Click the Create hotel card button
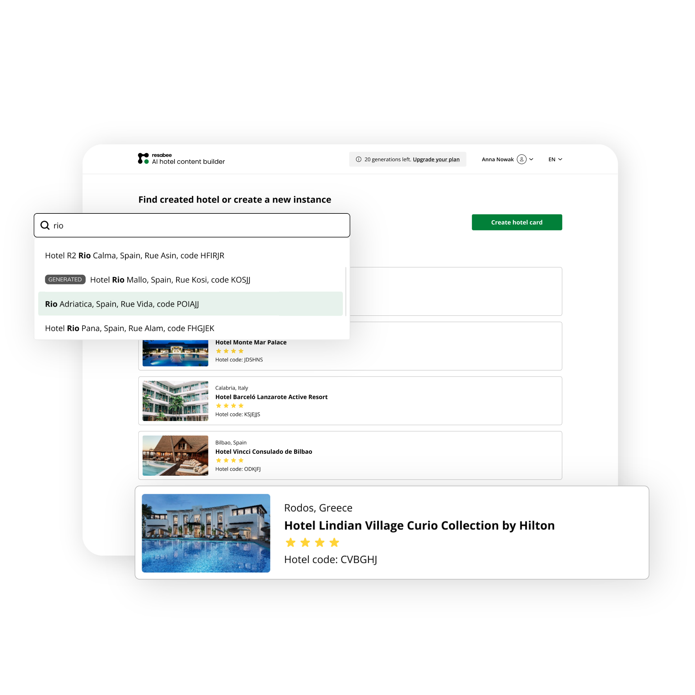 click(517, 222)
